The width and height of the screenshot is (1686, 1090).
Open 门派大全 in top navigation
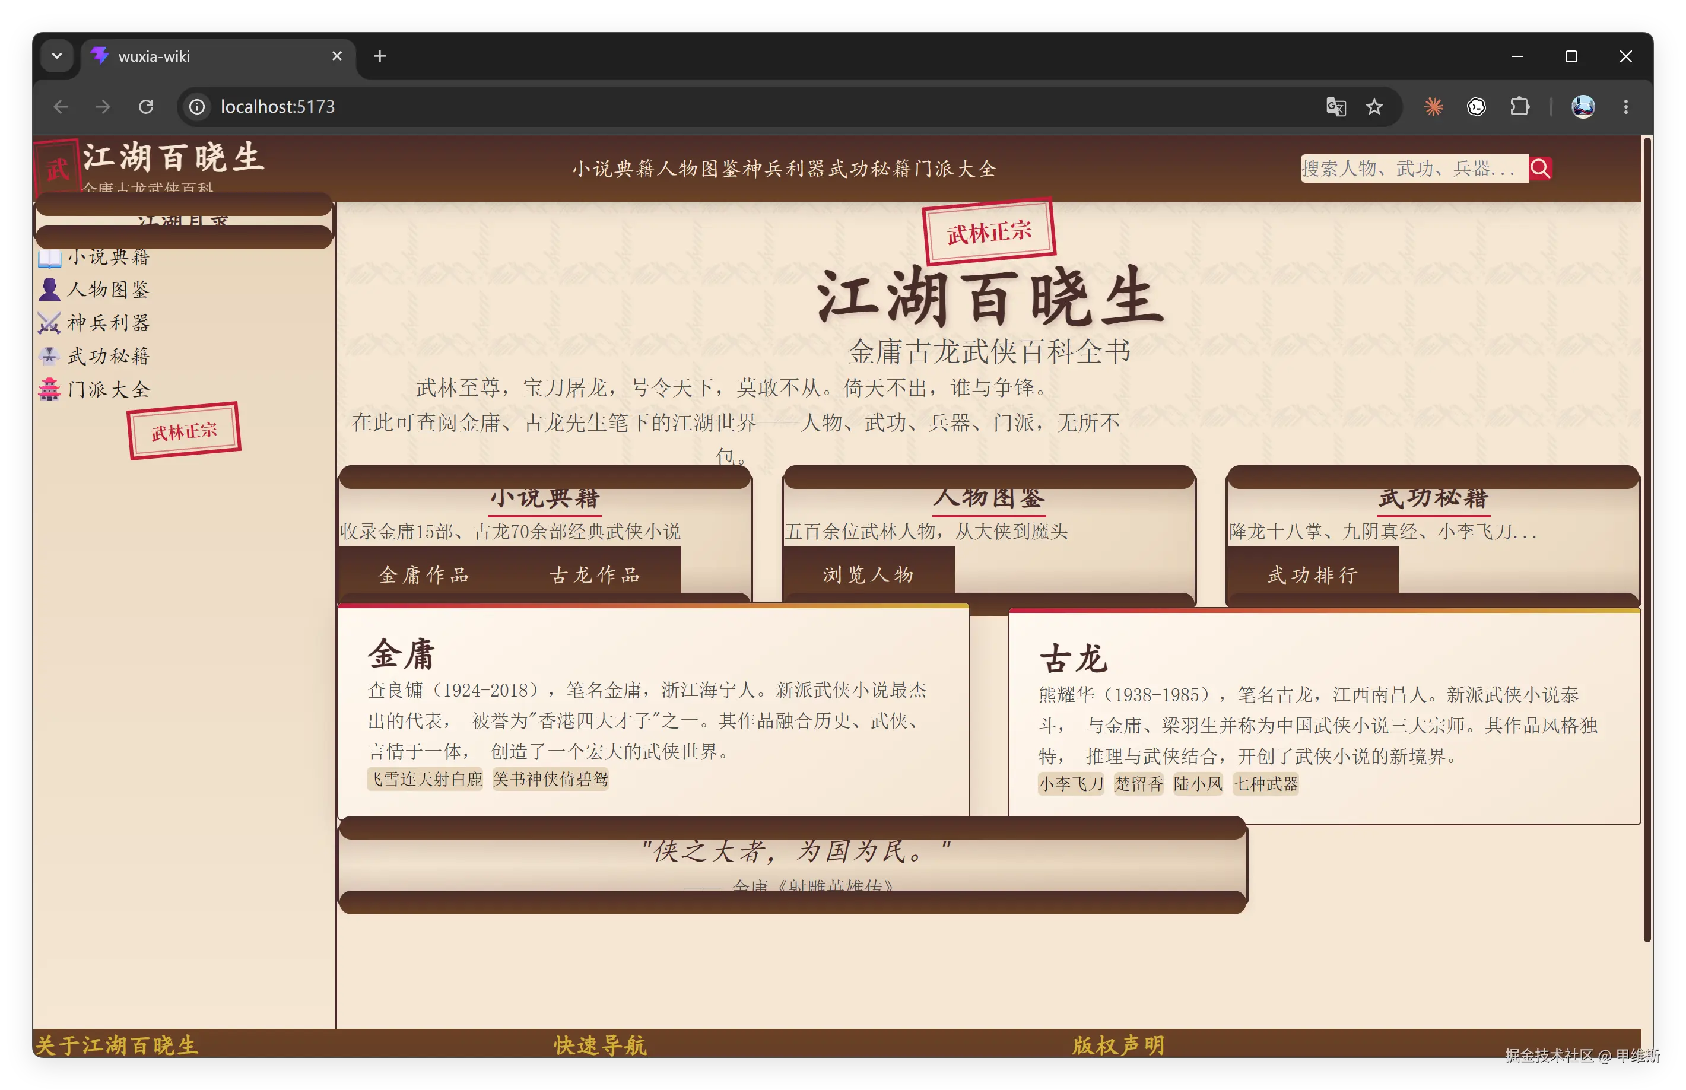[x=955, y=169]
